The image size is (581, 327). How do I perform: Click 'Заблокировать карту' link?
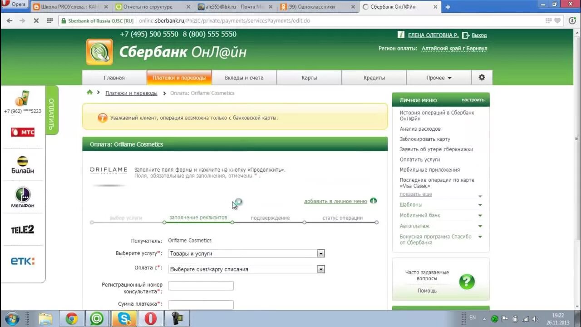tap(425, 139)
